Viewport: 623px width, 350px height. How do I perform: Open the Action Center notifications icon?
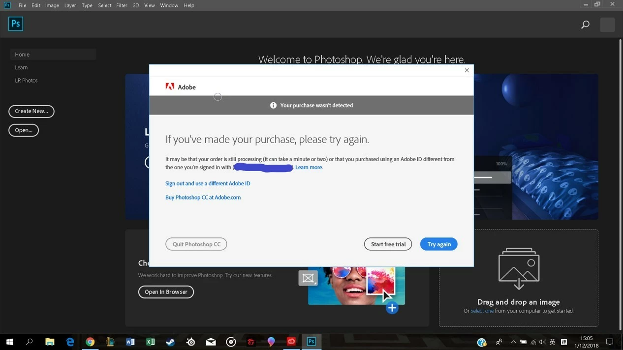coord(610,342)
